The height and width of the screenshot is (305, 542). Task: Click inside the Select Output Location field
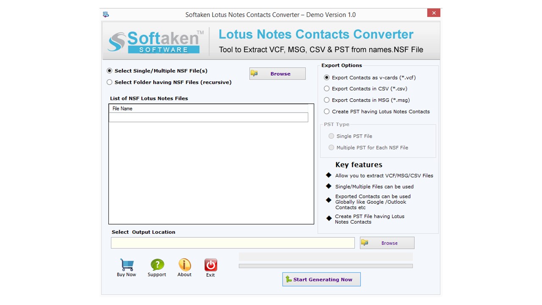(x=232, y=242)
